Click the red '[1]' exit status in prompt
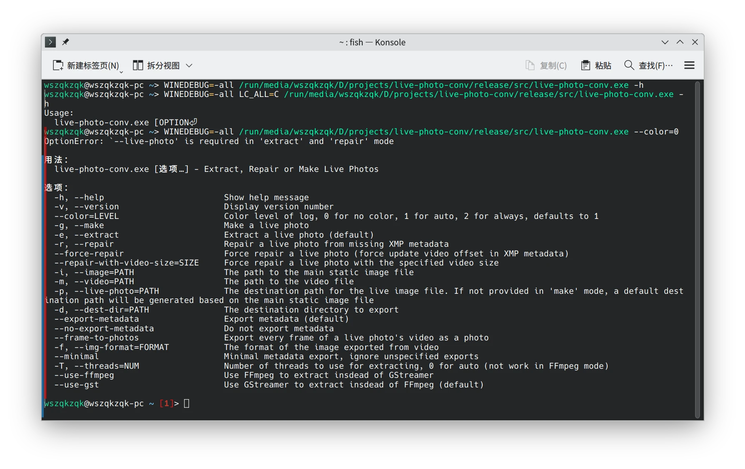The image size is (745, 469). coord(167,403)
